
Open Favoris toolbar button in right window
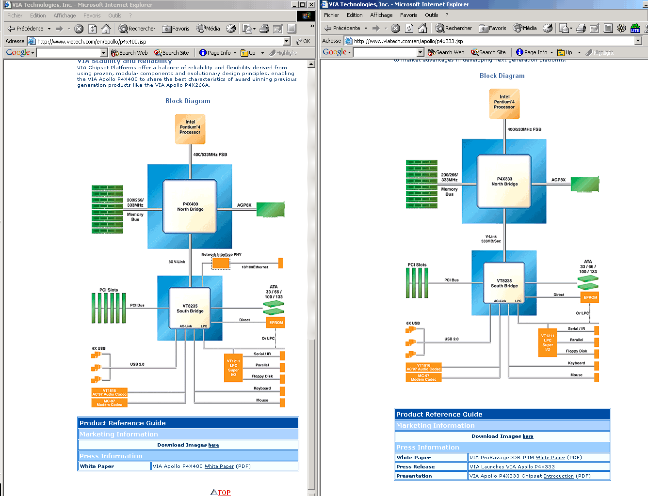coord(492,28)
